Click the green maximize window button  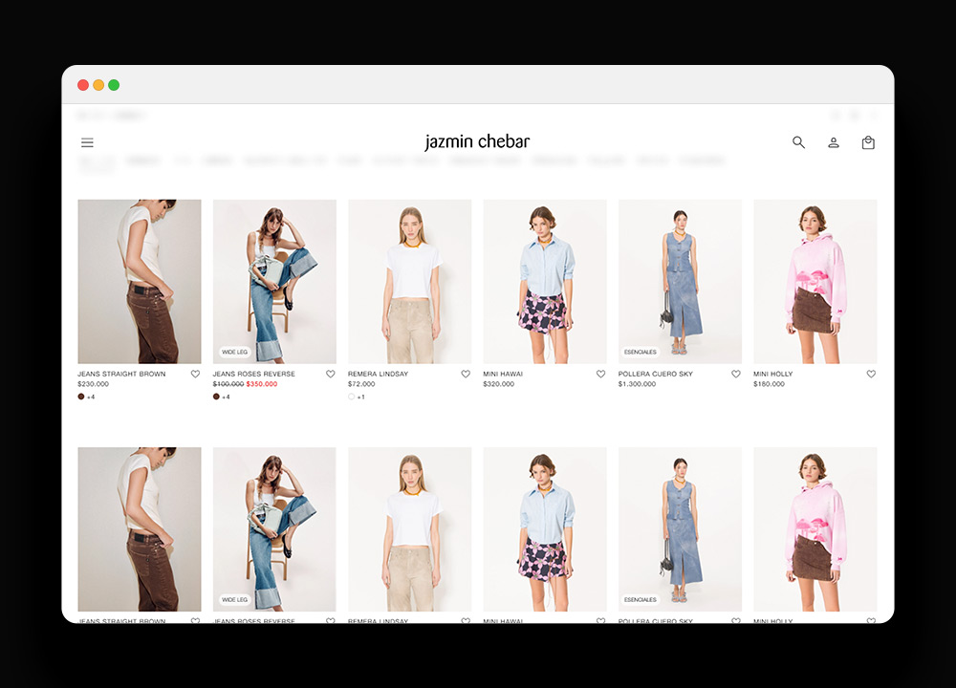click(114, 85)
